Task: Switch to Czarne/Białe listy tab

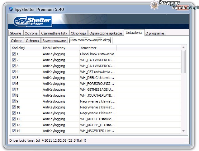Action: (54, 33)
